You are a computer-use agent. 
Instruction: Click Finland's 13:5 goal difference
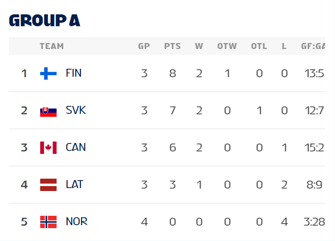(314, 74)
